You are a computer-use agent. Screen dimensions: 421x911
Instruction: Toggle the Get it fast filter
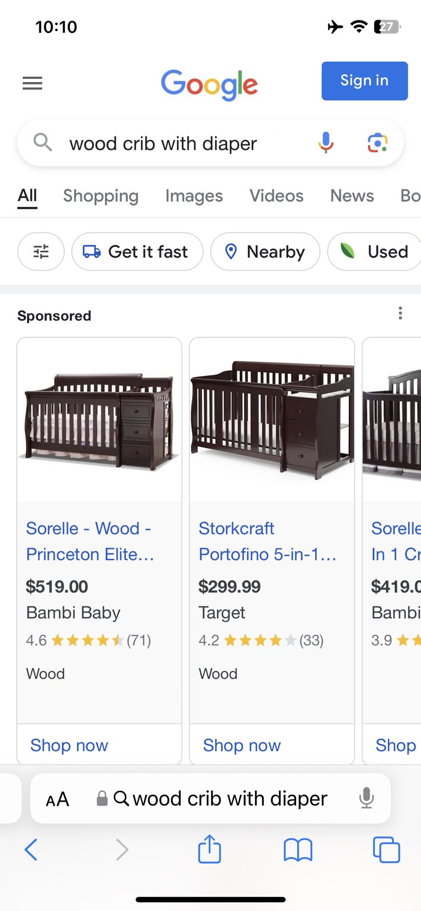(137, 251)
